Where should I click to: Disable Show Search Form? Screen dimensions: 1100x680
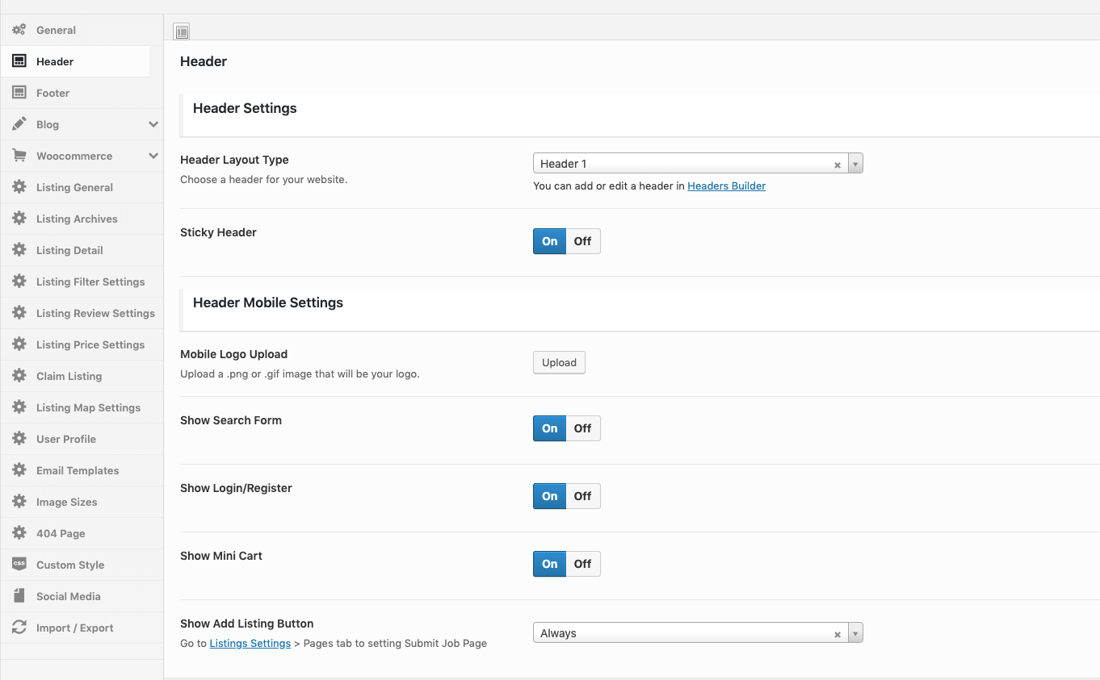pyautogui.click(x=582, y=428)
